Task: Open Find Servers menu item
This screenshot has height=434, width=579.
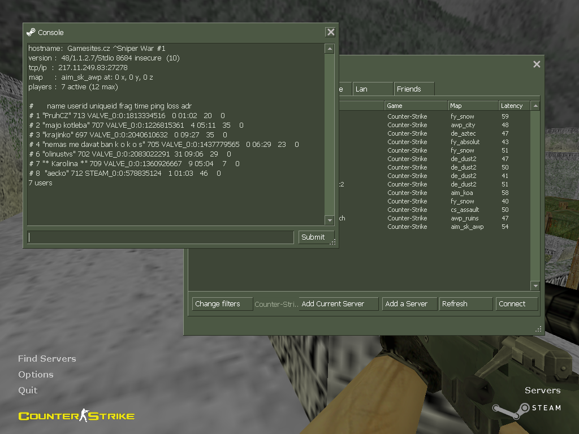Action: tap(47, 359)
